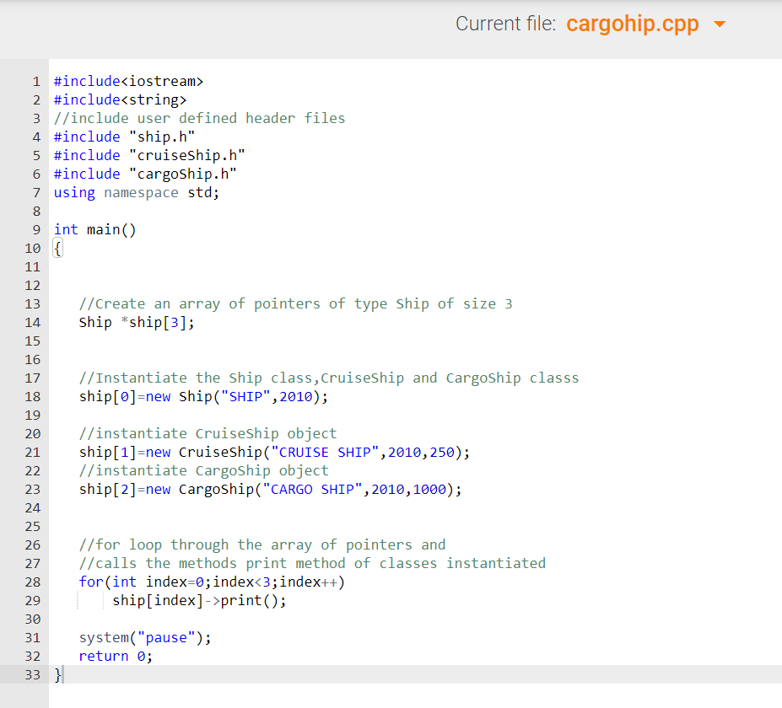782x708 pixels.
Task: Click the cargohip.cpp file name
Action: [x=633, y=24]
